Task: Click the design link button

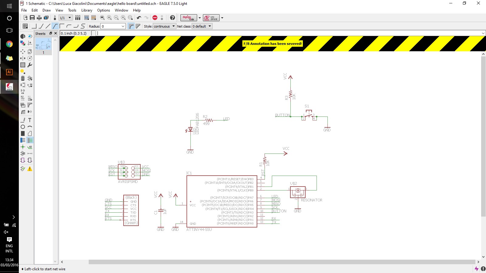Action: coord(189,18)
